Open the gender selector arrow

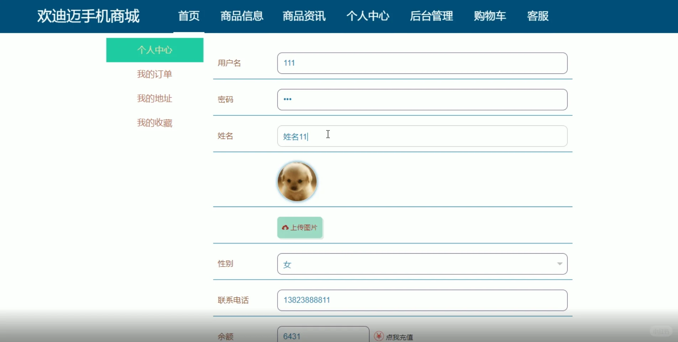(x=560, y=264)
